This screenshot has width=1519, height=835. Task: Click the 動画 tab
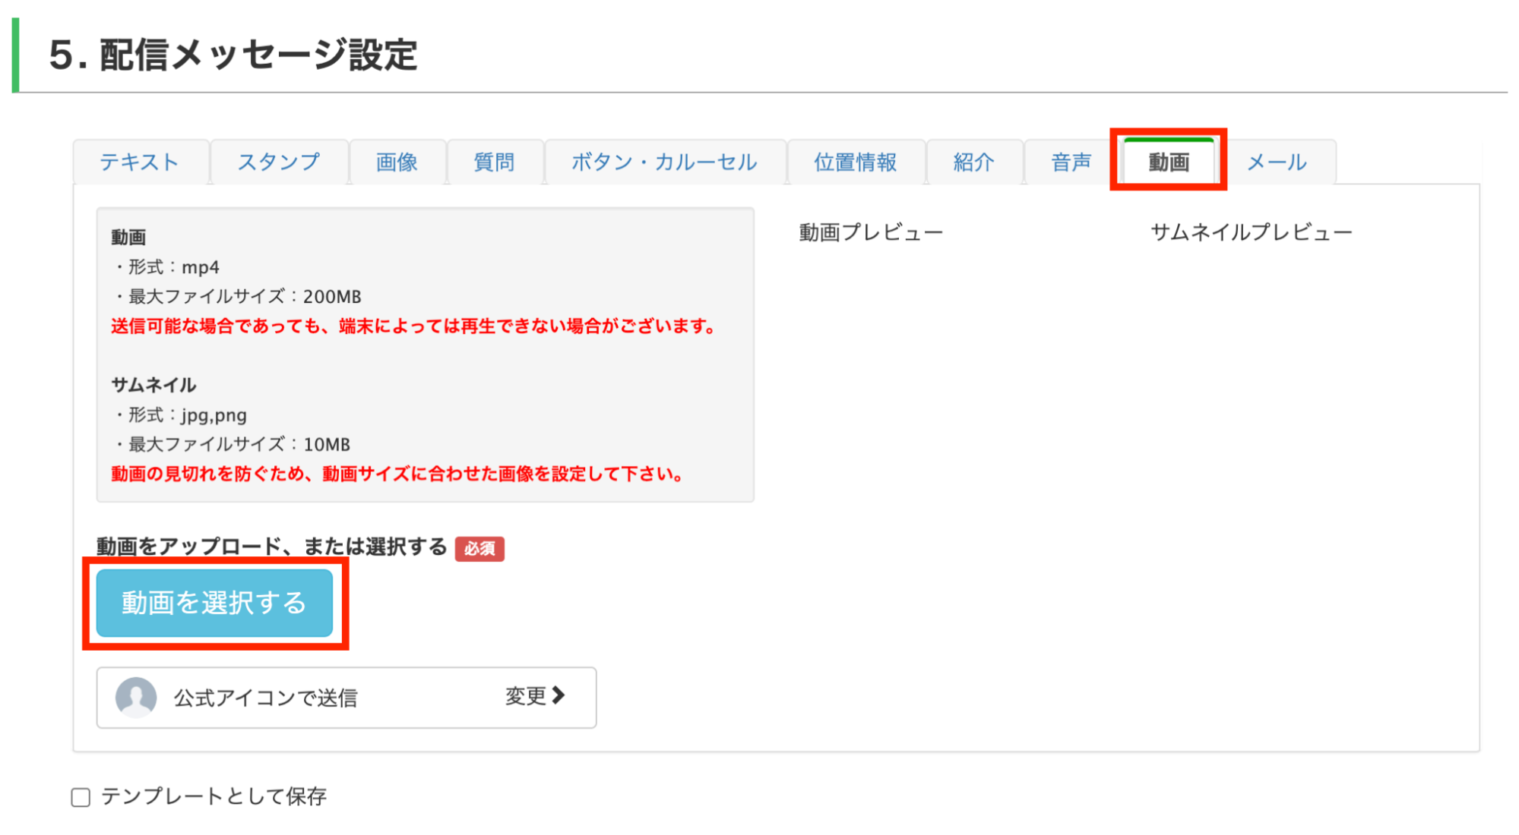click(x=1168, y=162)
